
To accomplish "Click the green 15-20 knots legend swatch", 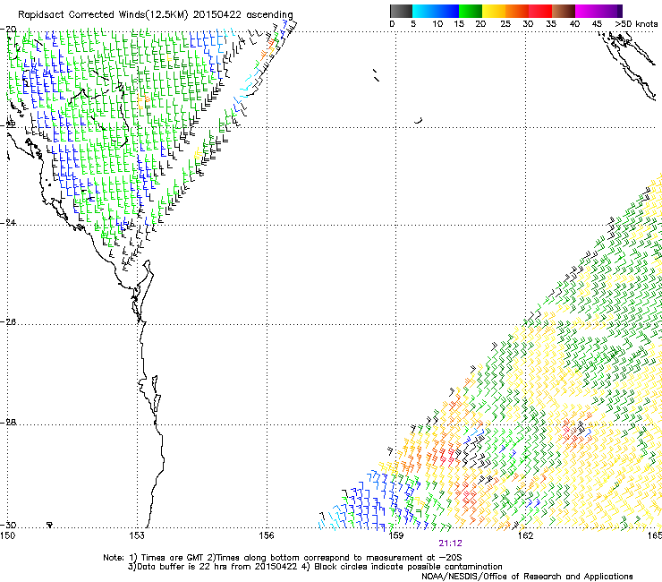I will [x=471, y=11].
